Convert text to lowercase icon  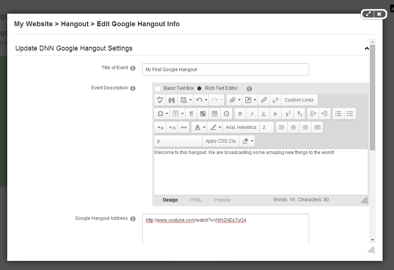coord(160,127)
